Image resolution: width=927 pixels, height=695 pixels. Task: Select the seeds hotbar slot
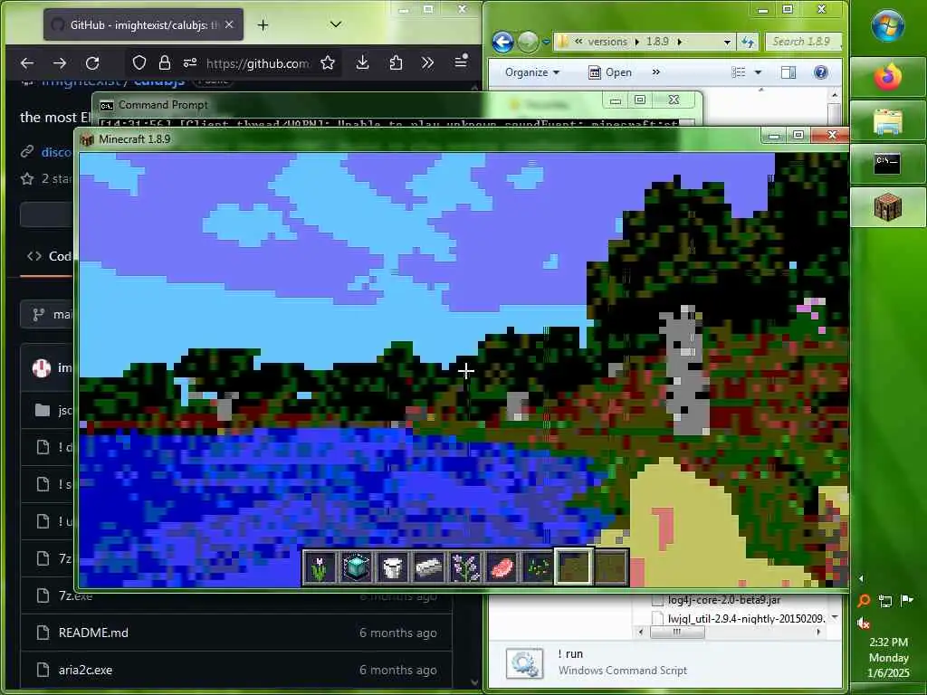coord(538,567)
